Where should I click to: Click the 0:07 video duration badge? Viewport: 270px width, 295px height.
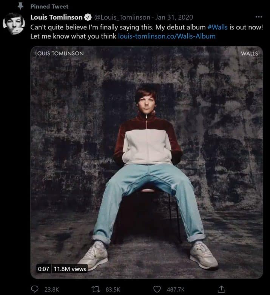pyautogui.click(x=43, y=269)
